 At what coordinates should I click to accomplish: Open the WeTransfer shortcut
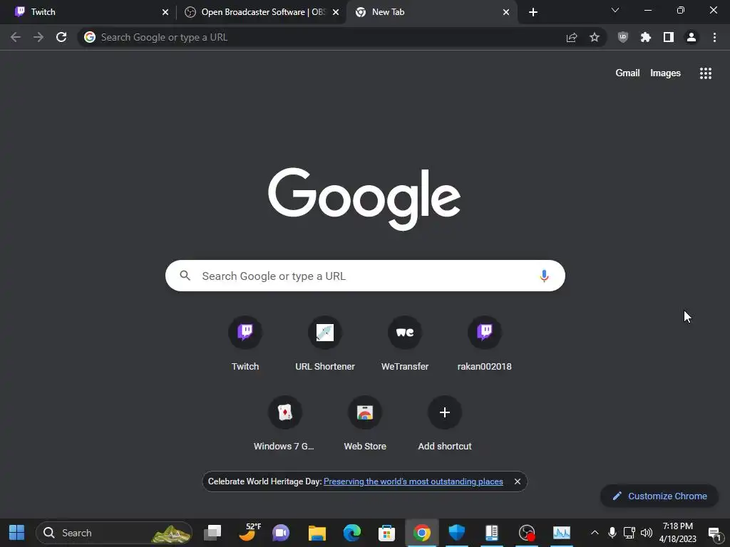(x=405, y=344)
